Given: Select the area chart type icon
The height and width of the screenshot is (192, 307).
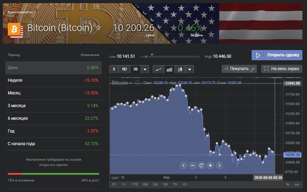Looking at the screenshot, I should click(x=169, y=69).
